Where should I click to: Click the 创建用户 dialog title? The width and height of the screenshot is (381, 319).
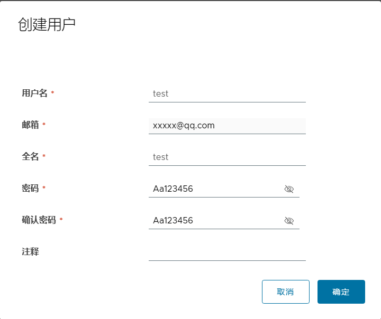click(x=47, y=24)
